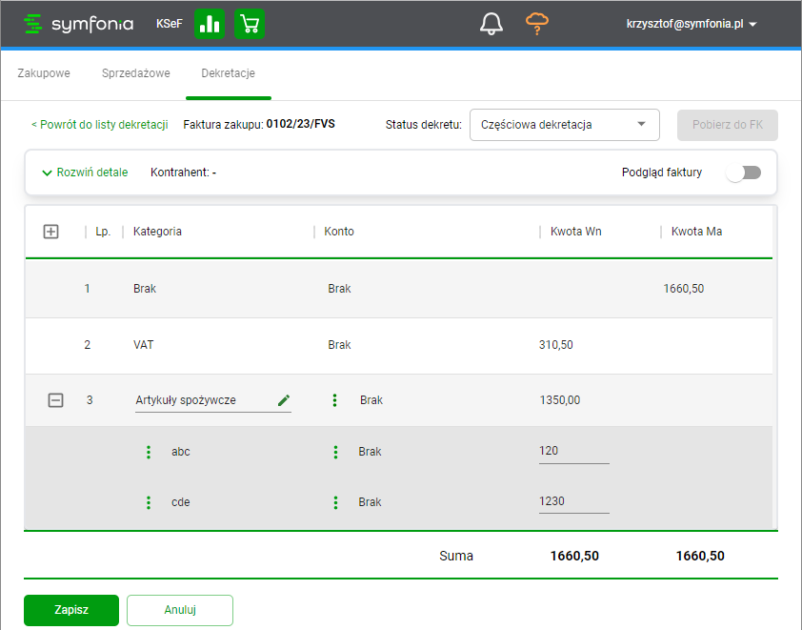802x630 pixels.
Task: Open category options dots beside abc
Action: point(149,452)
